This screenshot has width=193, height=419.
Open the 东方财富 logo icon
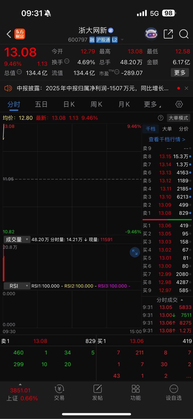tap(20, 34)
